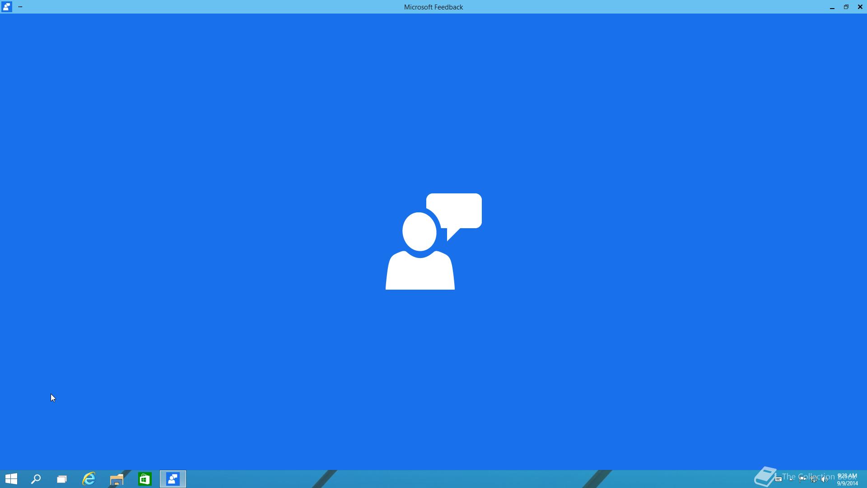Open the Windows Start button

(x=11, y=479)
